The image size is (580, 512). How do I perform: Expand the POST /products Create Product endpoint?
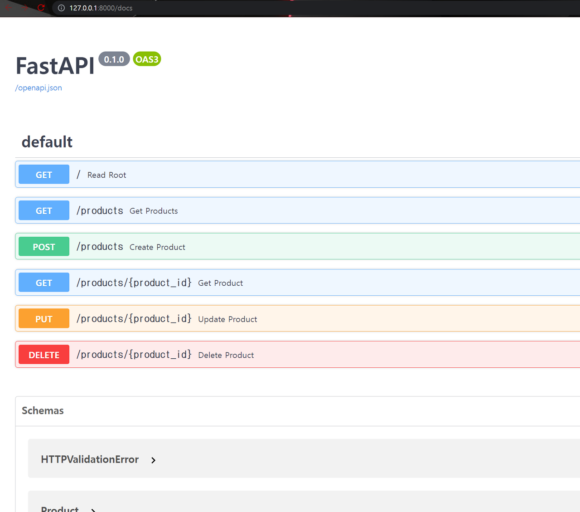(x=298, y=246)
